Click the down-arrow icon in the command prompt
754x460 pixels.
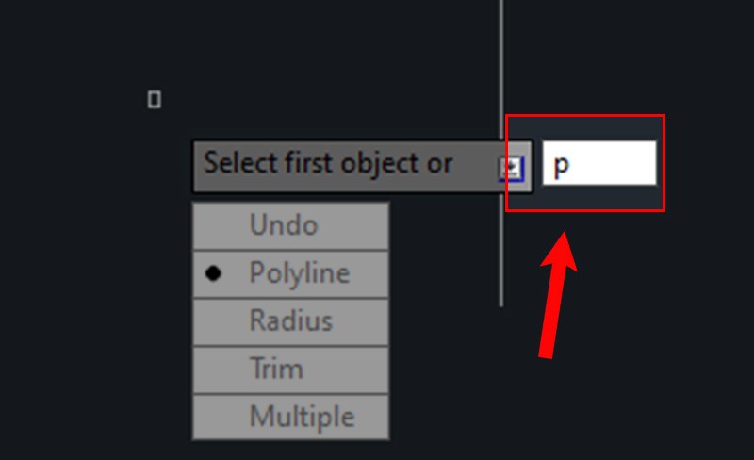coord(510,168)
